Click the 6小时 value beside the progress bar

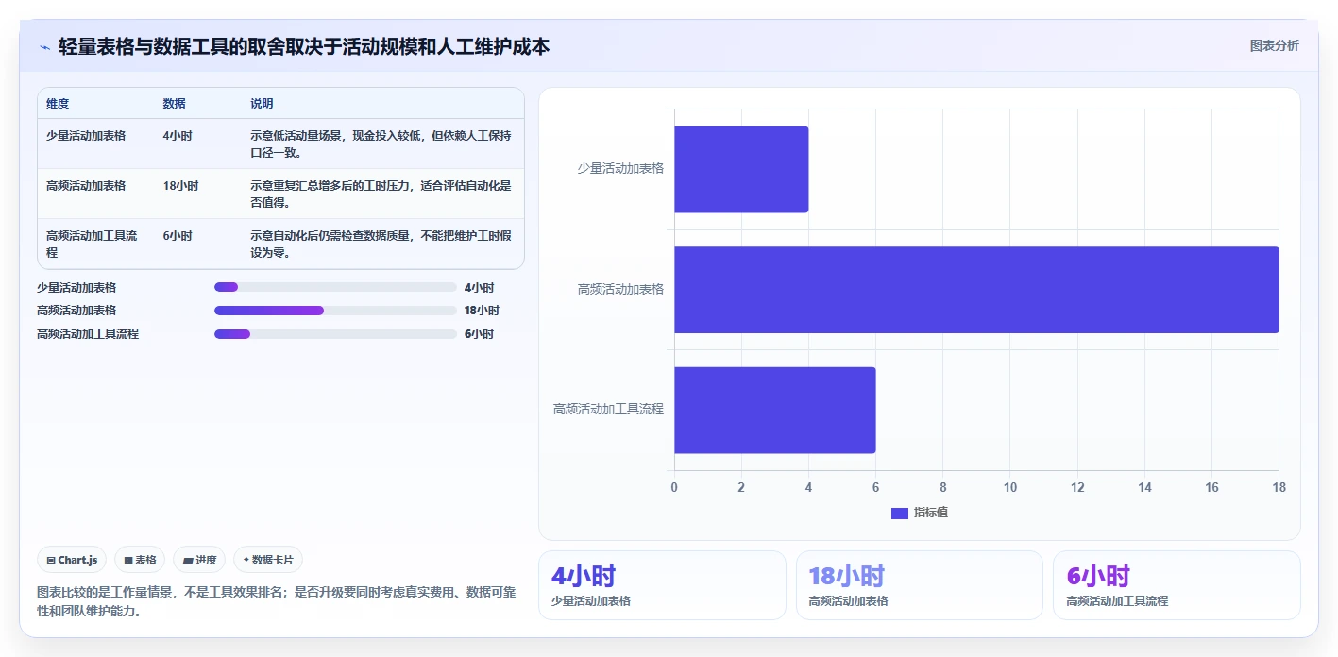(x=479, y=334)
